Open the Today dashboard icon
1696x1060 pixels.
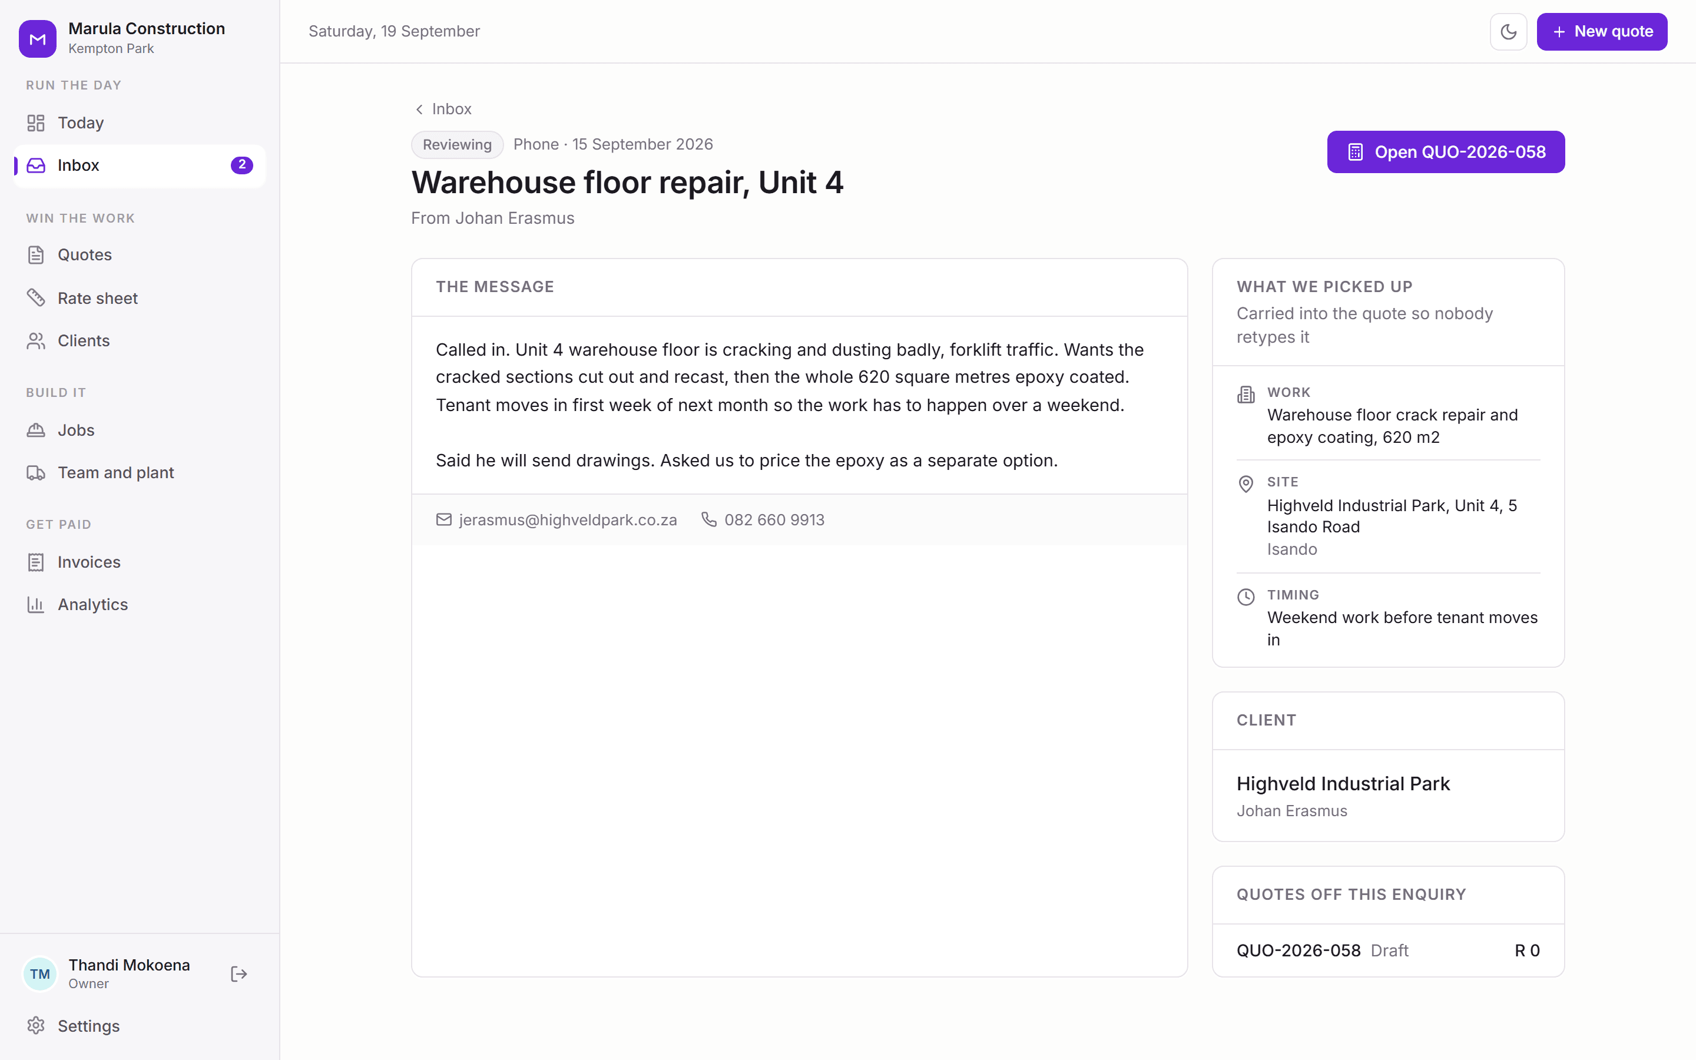pos(36,124)
